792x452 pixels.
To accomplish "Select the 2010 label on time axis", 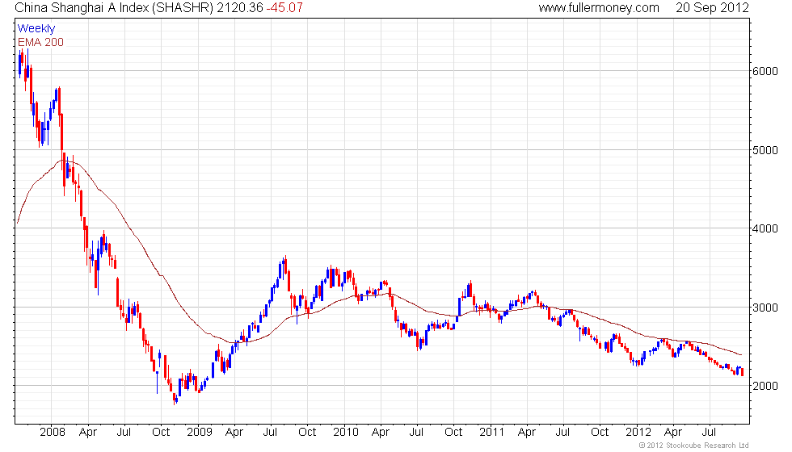I will [346, 432].
